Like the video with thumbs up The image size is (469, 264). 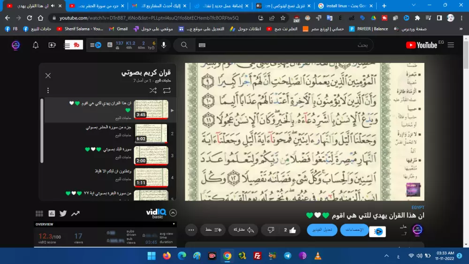click(290, 230)
